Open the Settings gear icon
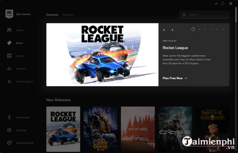This screenshot has height=153, width=238. (x=9, y=130)
